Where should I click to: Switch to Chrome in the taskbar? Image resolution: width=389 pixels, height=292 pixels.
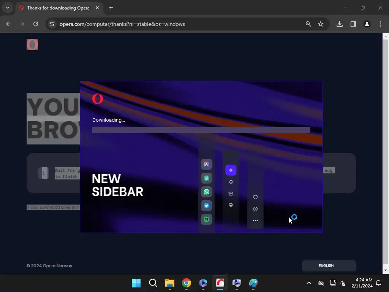coord(187,283)
